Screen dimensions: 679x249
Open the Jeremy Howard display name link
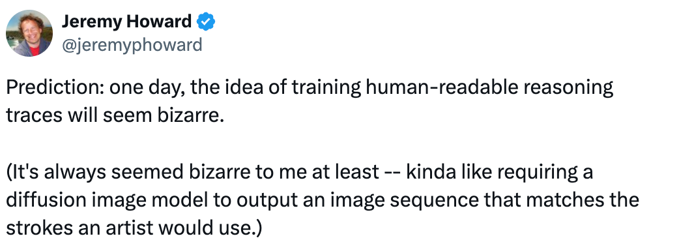pos(126,22)
